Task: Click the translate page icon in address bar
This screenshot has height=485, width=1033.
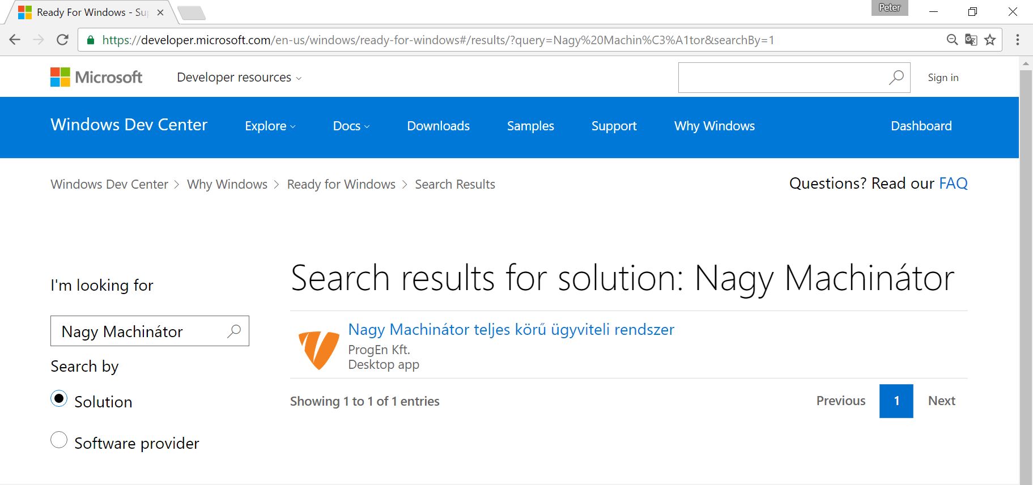Action: pyautogui.click(x=971, y=40)
